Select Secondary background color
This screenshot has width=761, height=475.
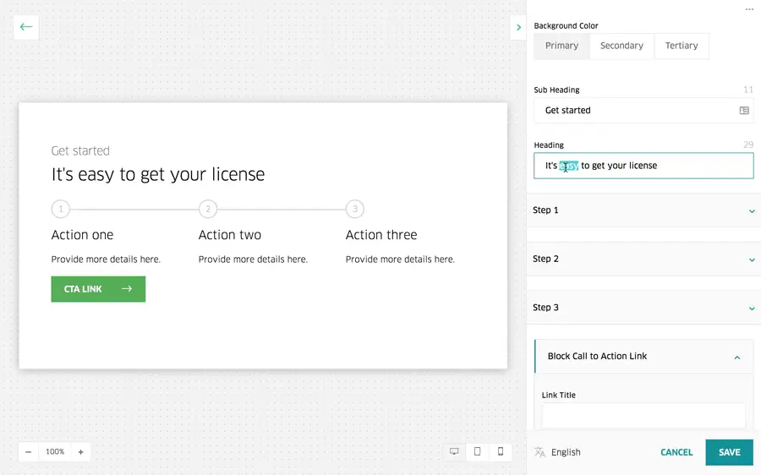pos(621,46)
